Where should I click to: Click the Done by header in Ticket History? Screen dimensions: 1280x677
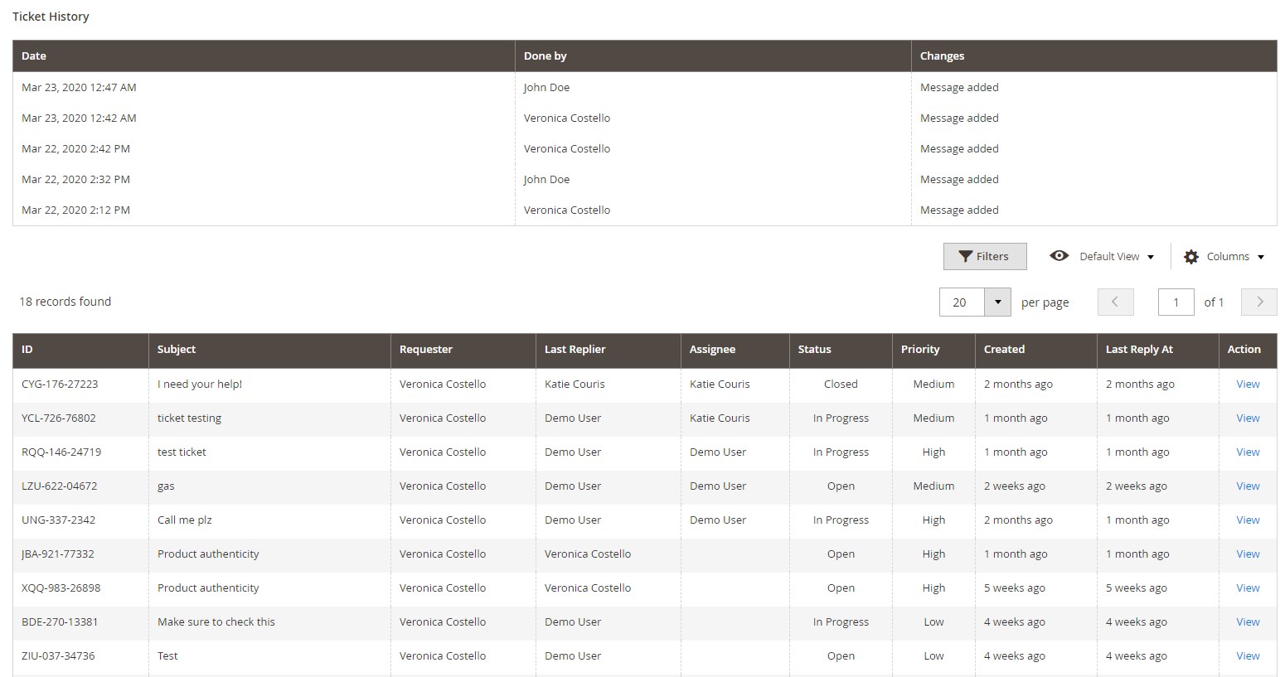tap(713, 56)
